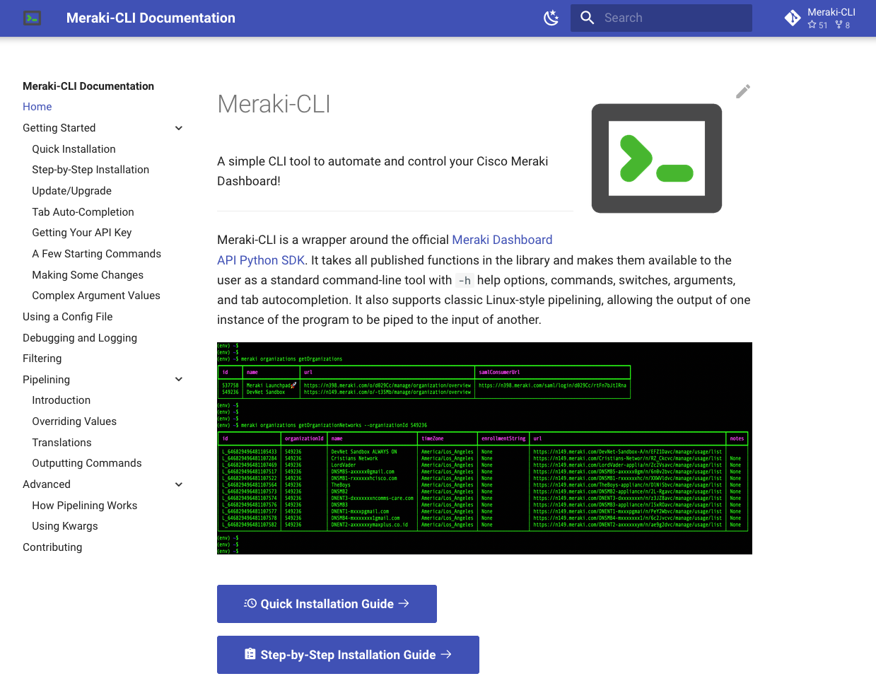Open Using Kwargs page

tap(65, 526)
